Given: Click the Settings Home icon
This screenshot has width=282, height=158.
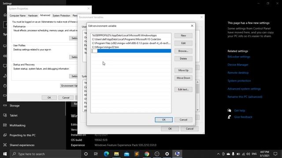Looking at the screenshot, I should (x=5, y=15).
